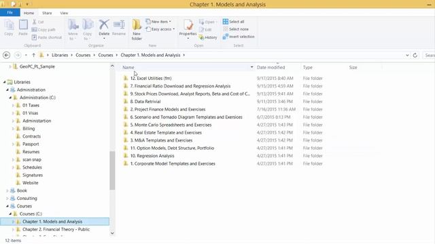
Task: Click Invert selection in ribbon
Action: click(239, 37)
